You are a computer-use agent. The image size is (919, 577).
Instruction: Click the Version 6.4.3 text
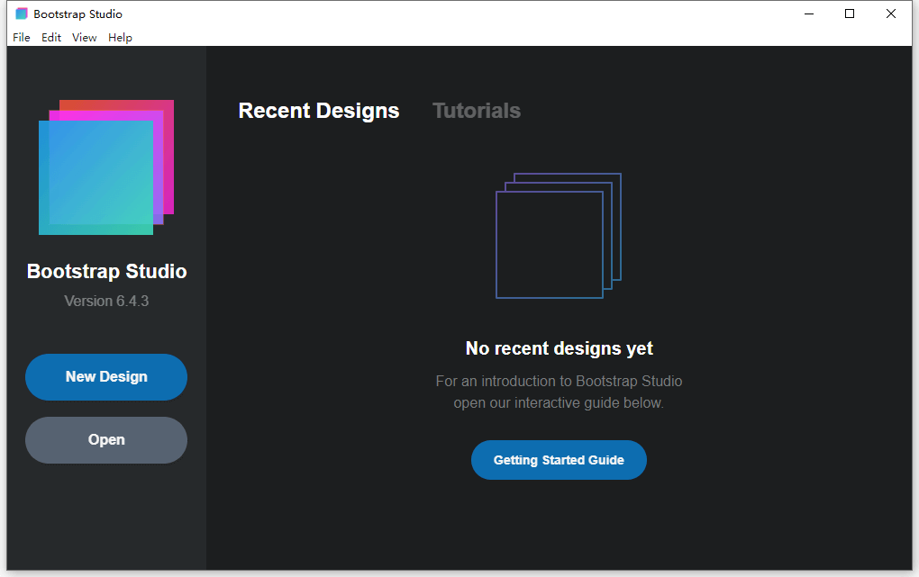pyautogui.click(x=106, y=301)
